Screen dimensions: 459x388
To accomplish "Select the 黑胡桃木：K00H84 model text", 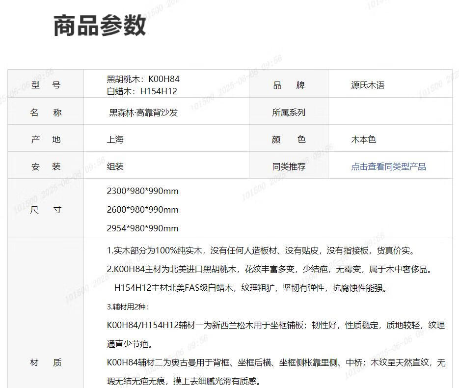I will 143,79.
